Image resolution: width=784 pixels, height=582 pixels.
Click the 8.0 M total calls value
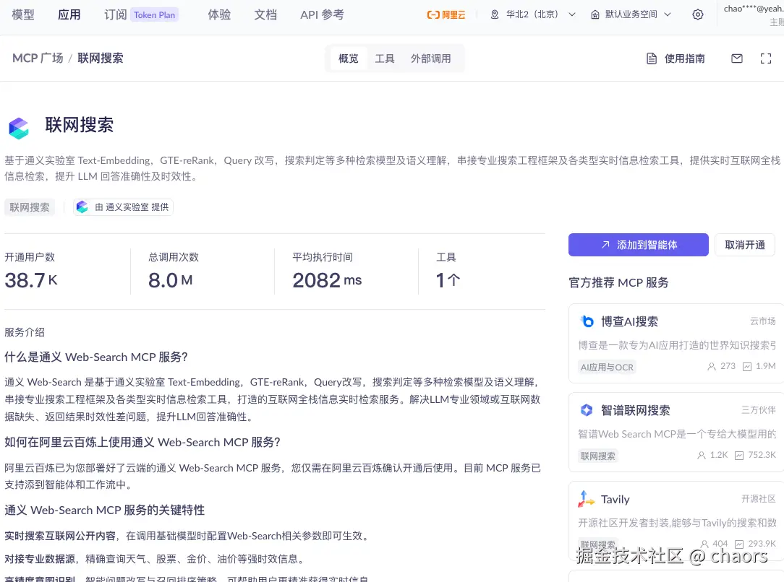(170, 280)
